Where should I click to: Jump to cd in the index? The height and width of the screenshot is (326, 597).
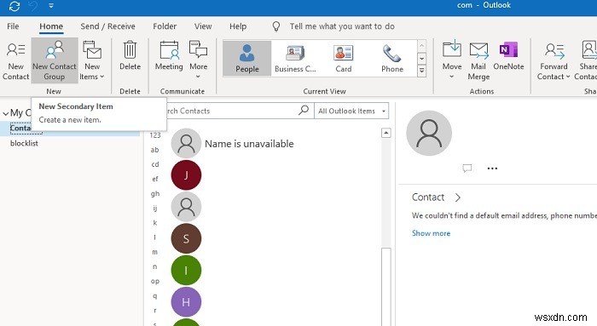[x=155, y=164]
